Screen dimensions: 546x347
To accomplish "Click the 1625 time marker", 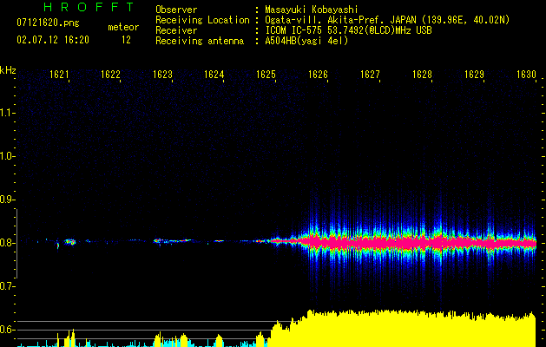I will [266, 75].
